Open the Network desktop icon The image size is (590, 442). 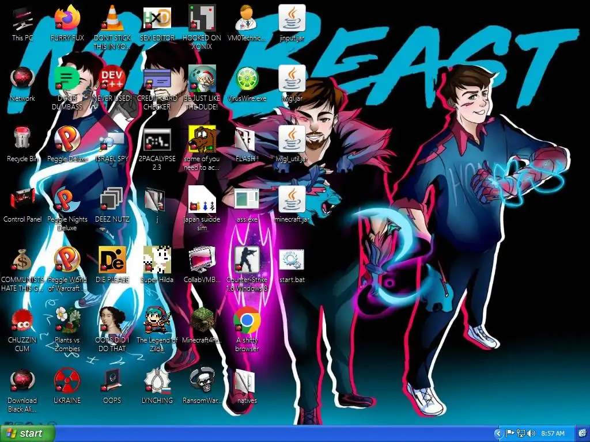click(x=22, y=79)
